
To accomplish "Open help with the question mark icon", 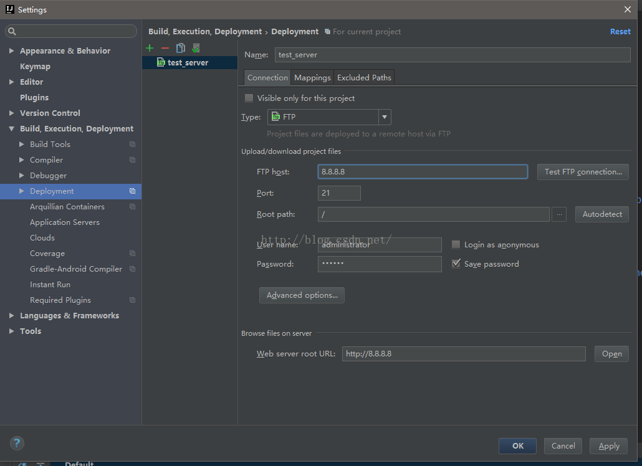I will click(17, 443).
